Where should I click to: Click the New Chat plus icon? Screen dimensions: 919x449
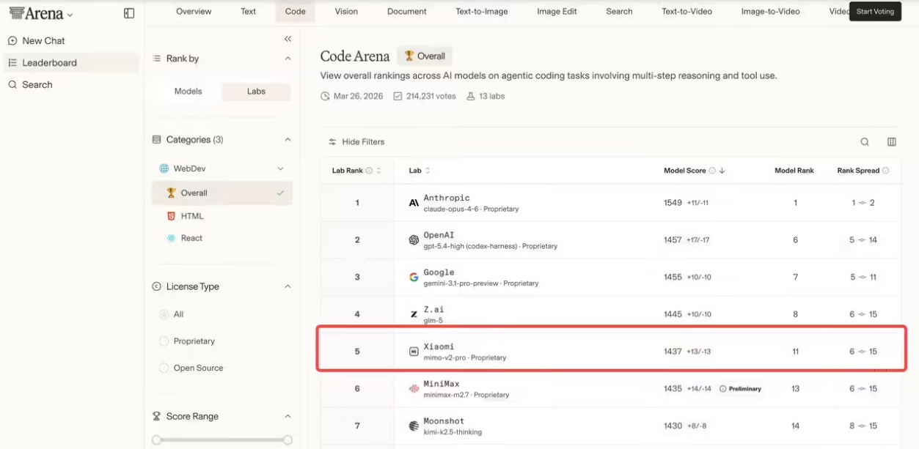tap(12, 41)
